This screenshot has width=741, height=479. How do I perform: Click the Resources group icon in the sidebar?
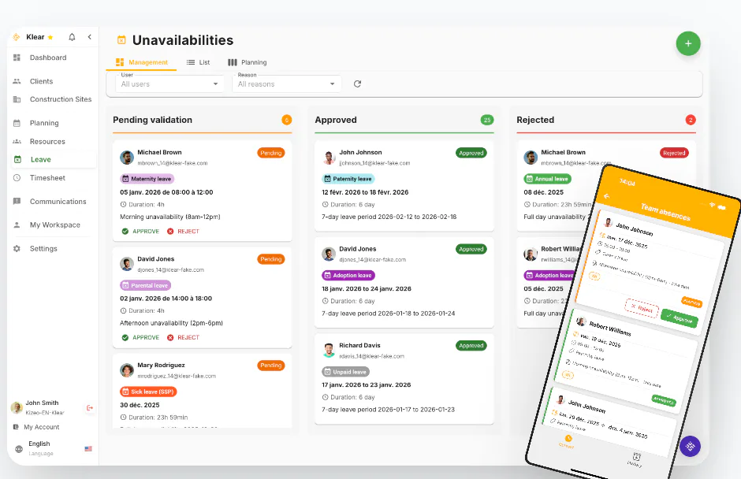(17, 141)
